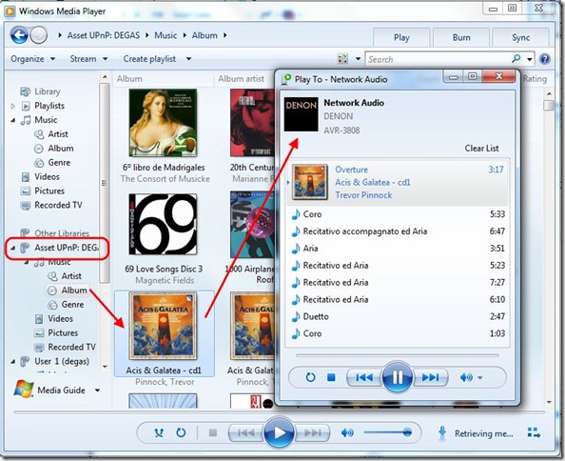Viewport: 565px width, 461px height.
Task: Select the 69 Love Songs Disc 3 cover
Action: pos(163,224)
